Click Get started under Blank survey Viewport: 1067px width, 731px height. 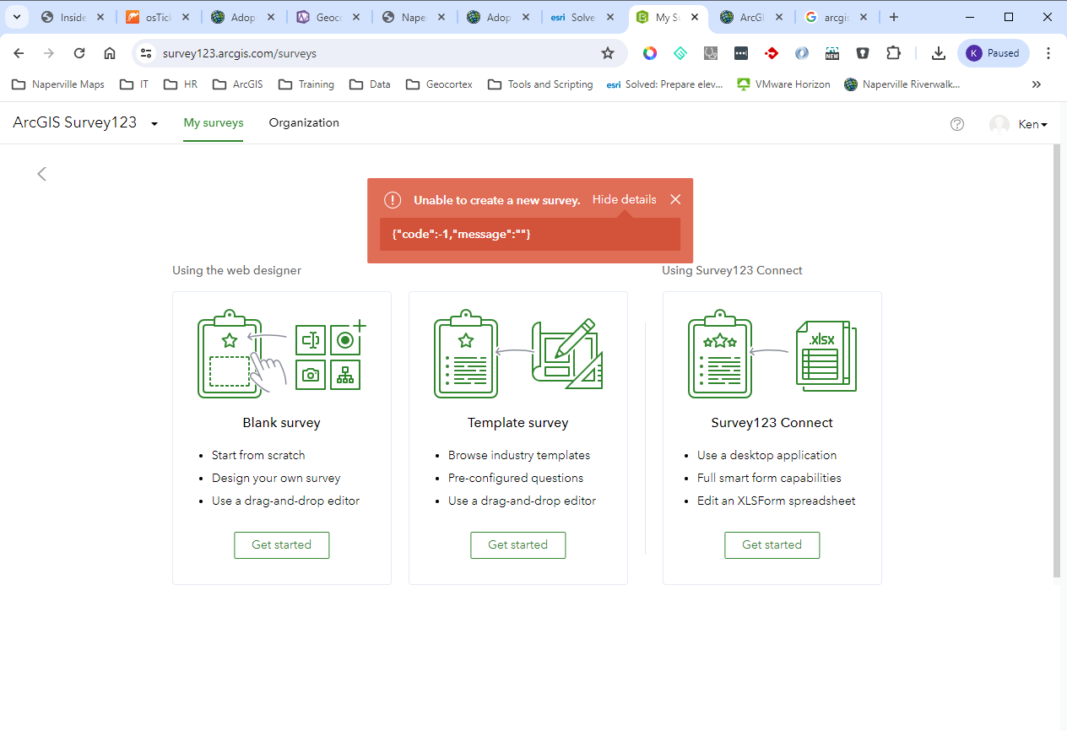click(282, 544)
